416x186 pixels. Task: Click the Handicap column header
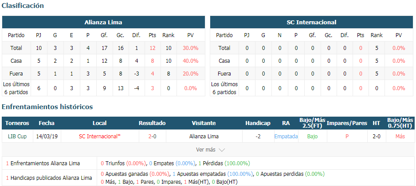coord(258,123)
